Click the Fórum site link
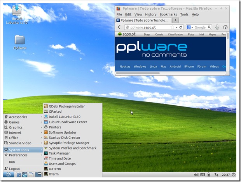The height and width of the screenshot is (182, 241). point(202,67)
